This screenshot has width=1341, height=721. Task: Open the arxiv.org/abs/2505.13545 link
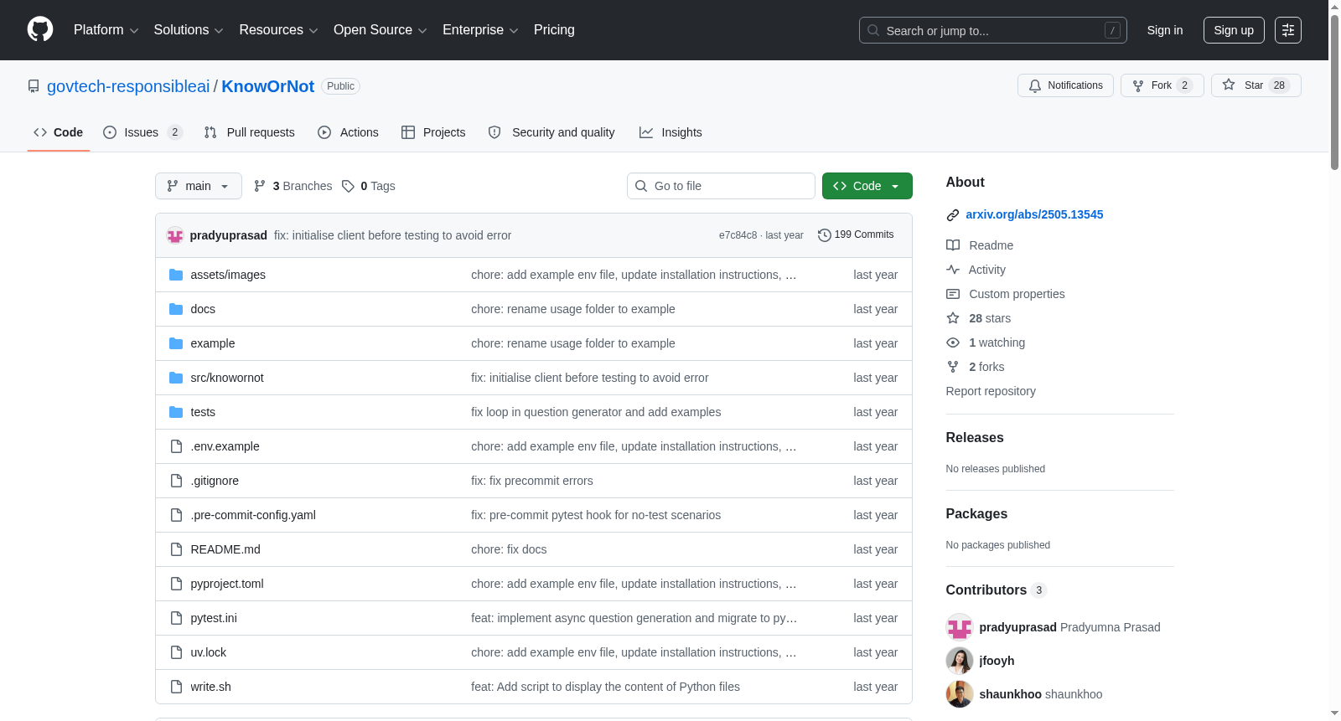pyautogui.click(x=1034, y=214)
